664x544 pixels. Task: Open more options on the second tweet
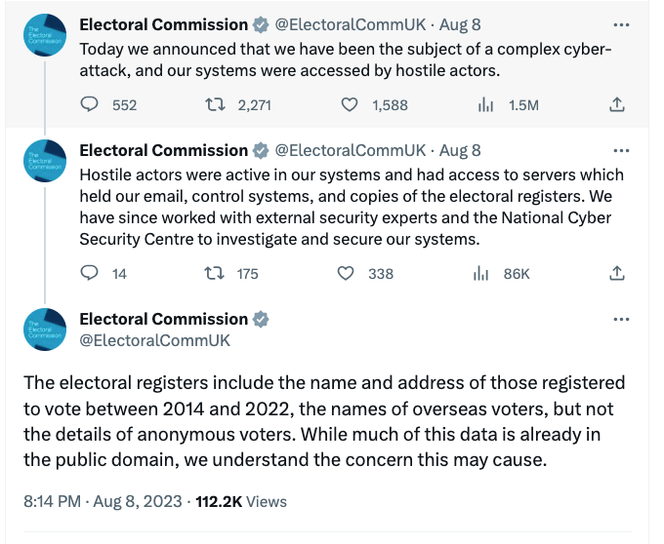[621, 150]
